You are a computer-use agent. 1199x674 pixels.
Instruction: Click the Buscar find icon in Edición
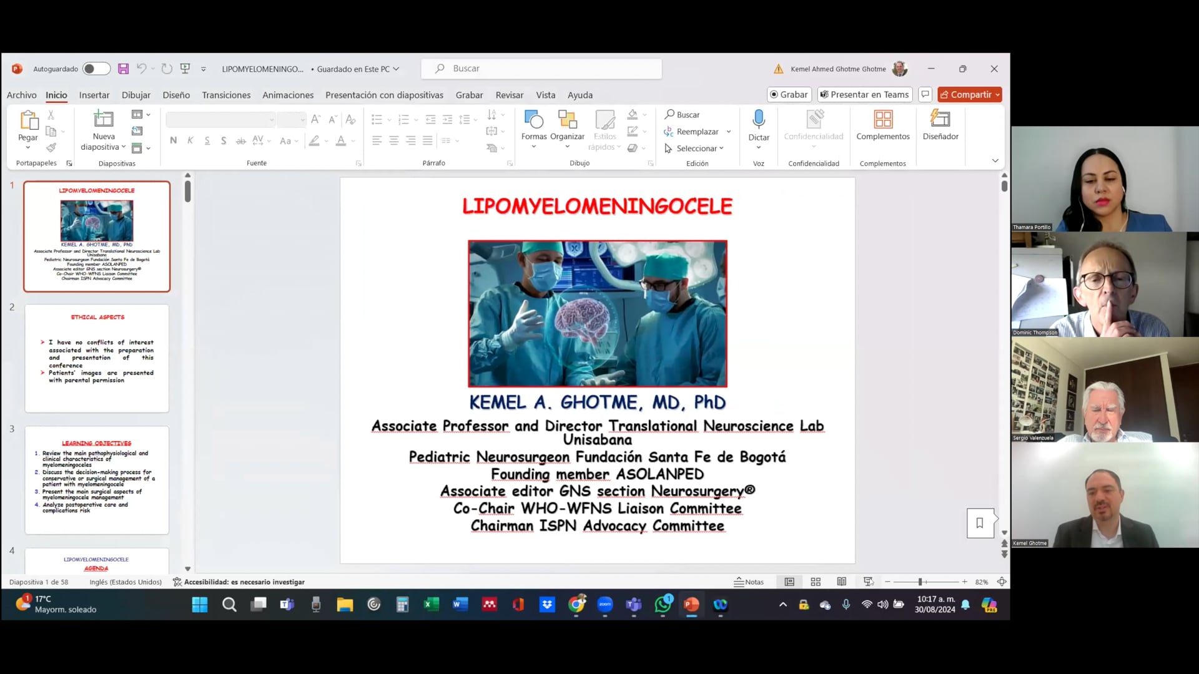click(682, 115)
